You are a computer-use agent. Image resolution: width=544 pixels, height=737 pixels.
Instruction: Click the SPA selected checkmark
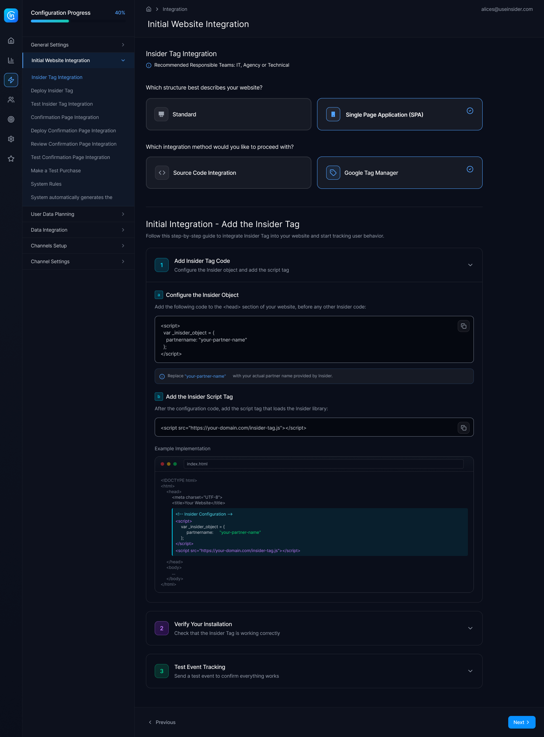[x=470, y=111]
